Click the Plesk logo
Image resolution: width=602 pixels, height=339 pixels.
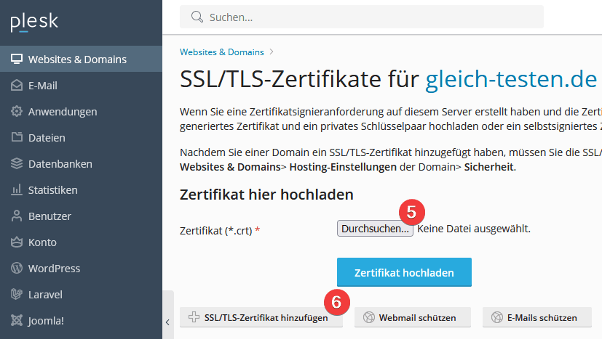(x=34, y=23)
